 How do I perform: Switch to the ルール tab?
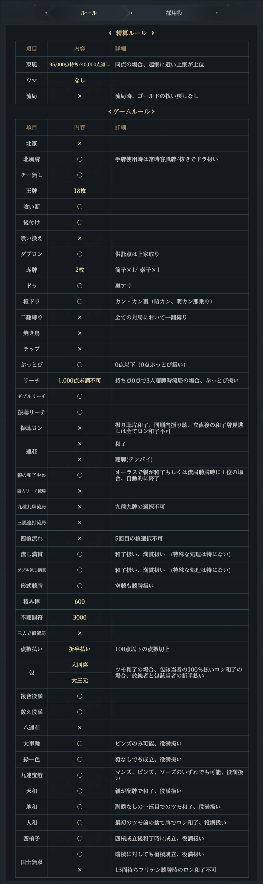[x=88, y=13]
